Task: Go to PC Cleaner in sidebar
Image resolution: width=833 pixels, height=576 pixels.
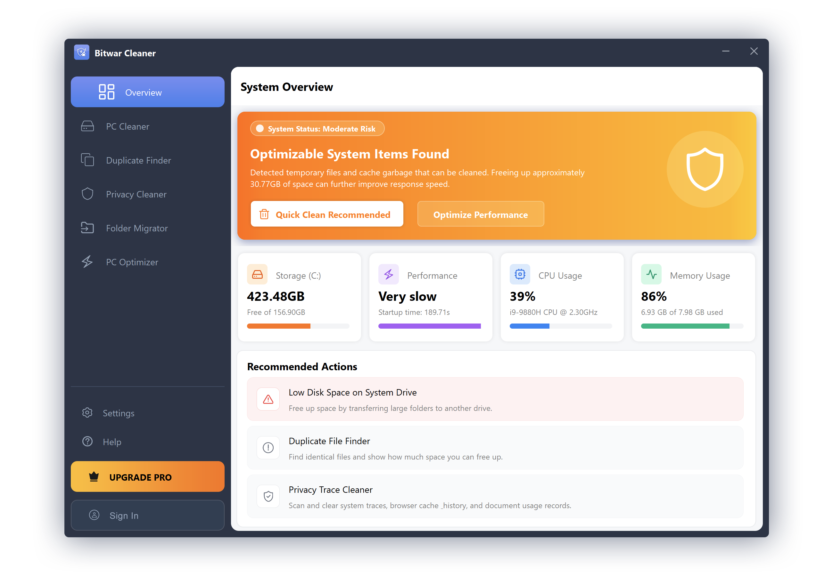Action: (147, 126)
